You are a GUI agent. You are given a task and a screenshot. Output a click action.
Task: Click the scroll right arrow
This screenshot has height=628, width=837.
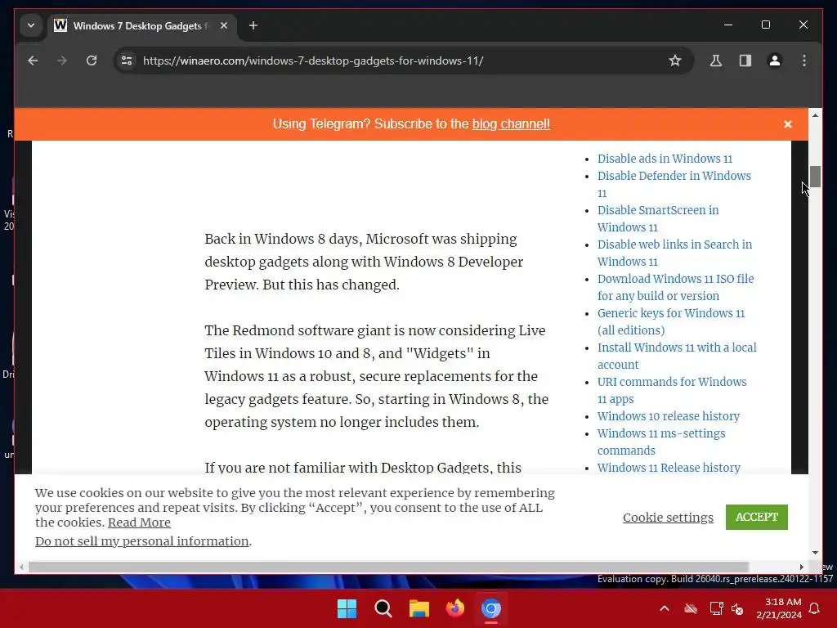801,567
